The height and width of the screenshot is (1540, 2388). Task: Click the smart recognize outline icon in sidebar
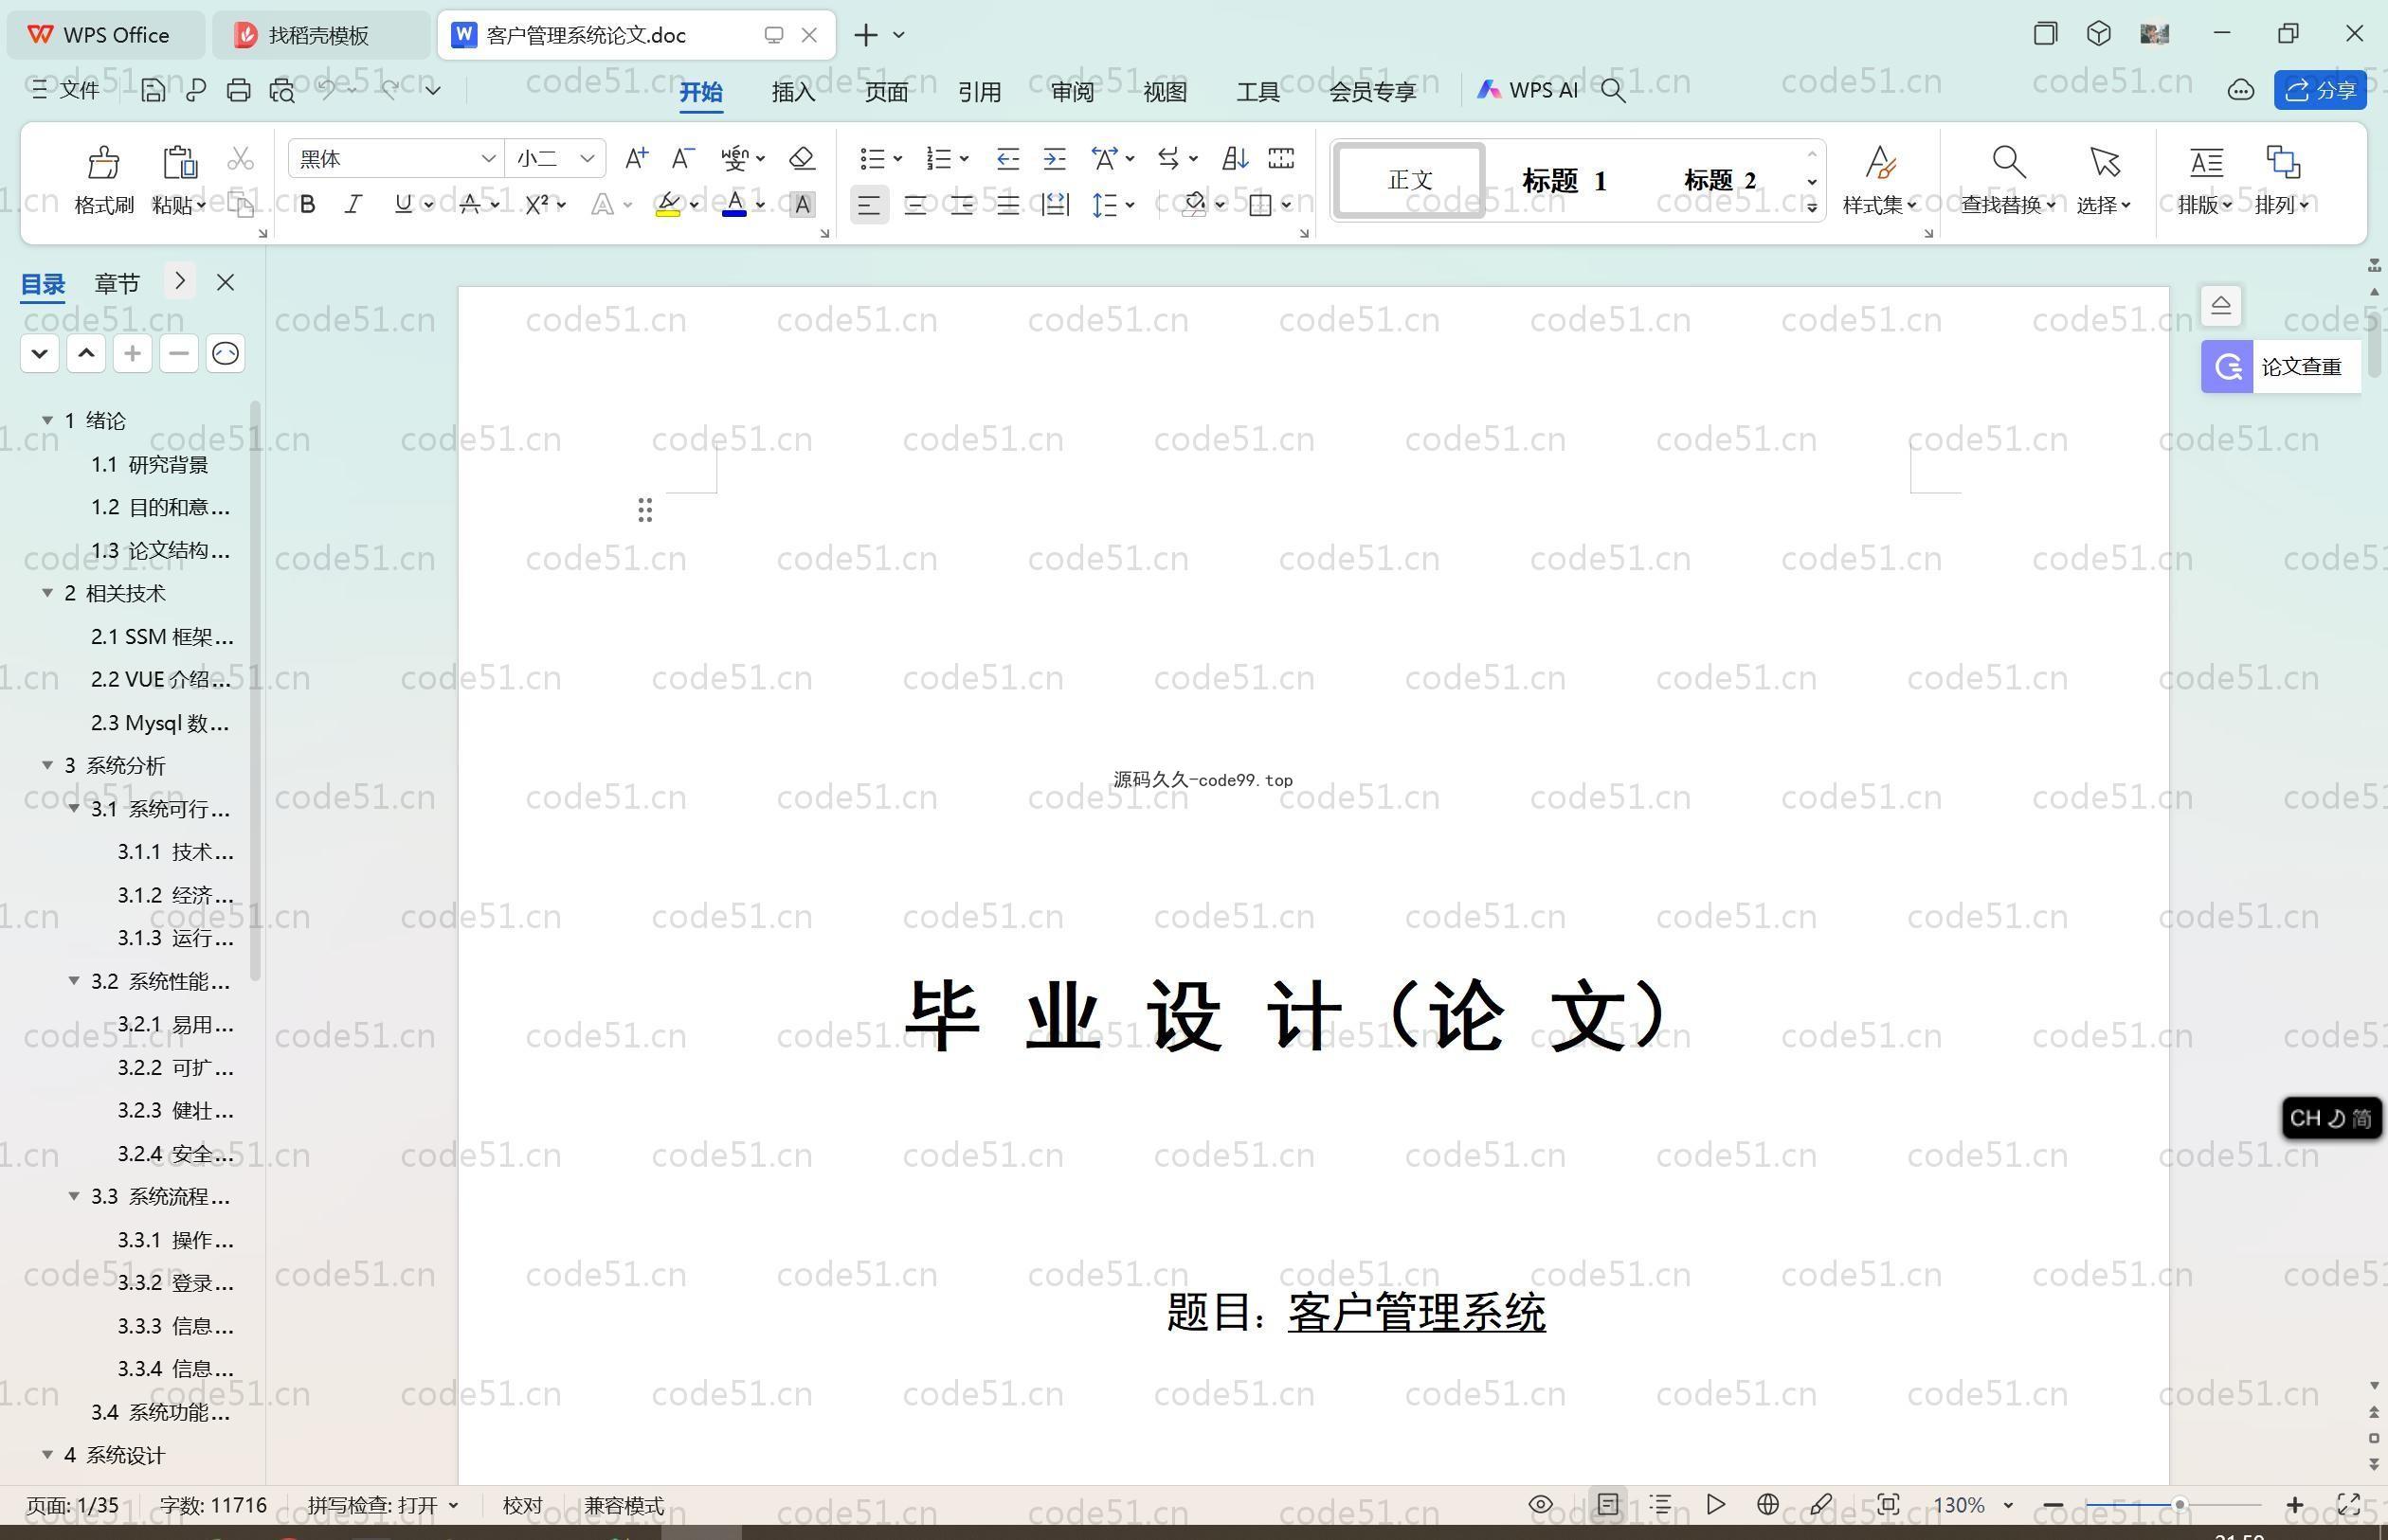coord(226,353)
